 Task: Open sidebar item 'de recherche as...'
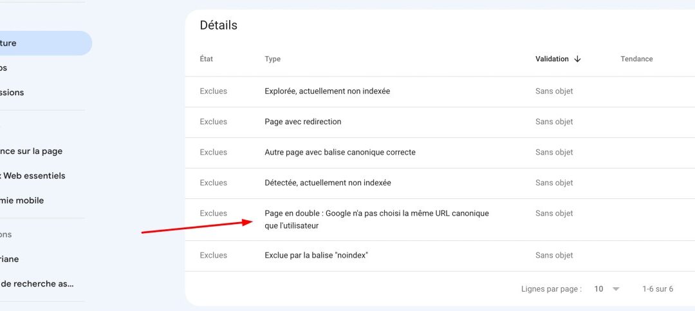(37, 283)
